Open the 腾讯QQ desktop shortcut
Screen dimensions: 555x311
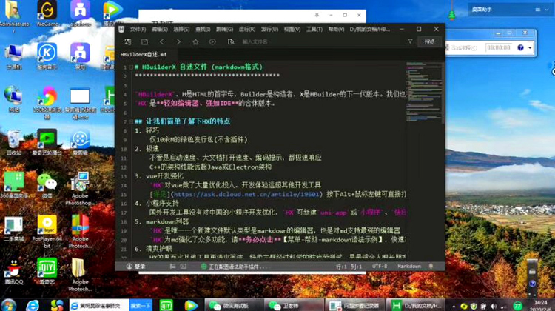(x=14, y=272)
